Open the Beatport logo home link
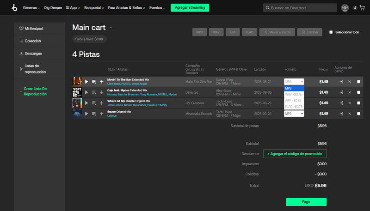Image resolution: width=370 pixels, height=211 pixels. click(x=14, y=7)
